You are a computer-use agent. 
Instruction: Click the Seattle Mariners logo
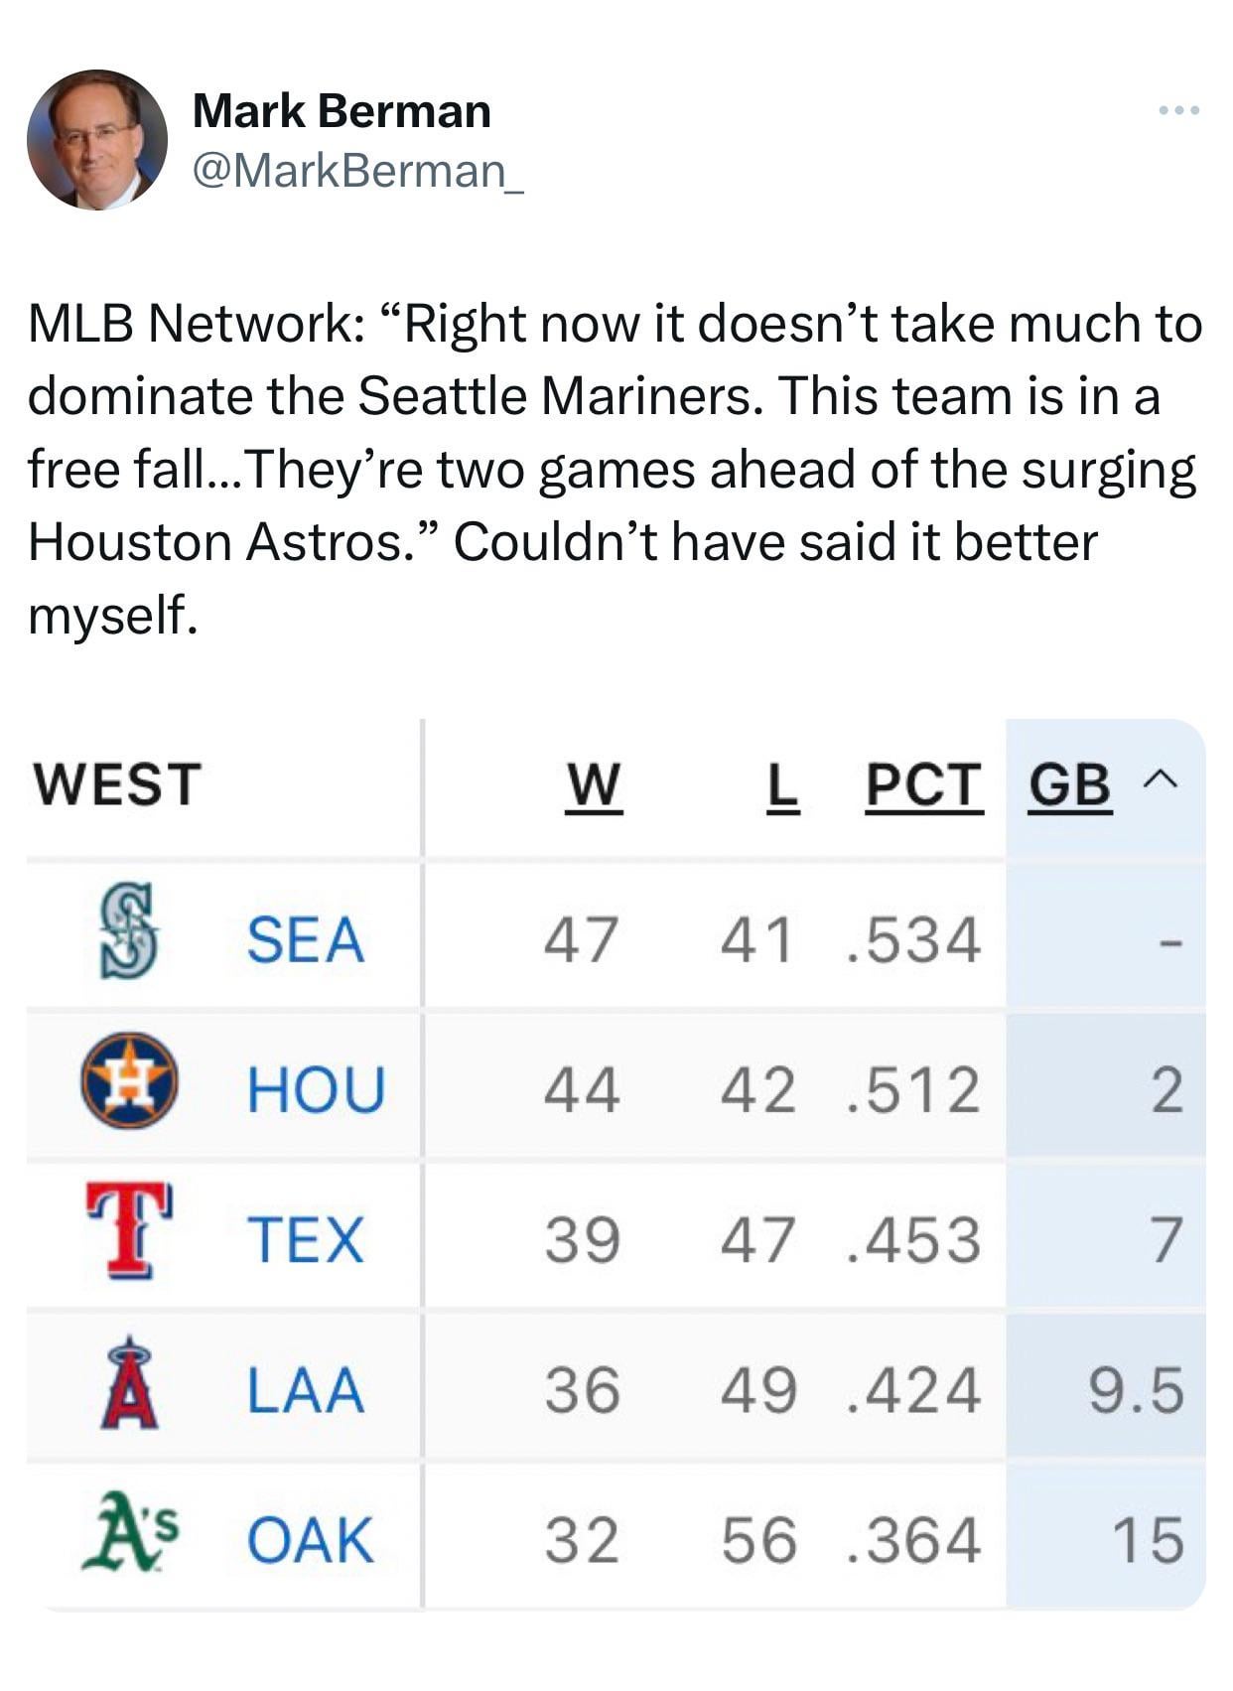(x=129, y=934)
